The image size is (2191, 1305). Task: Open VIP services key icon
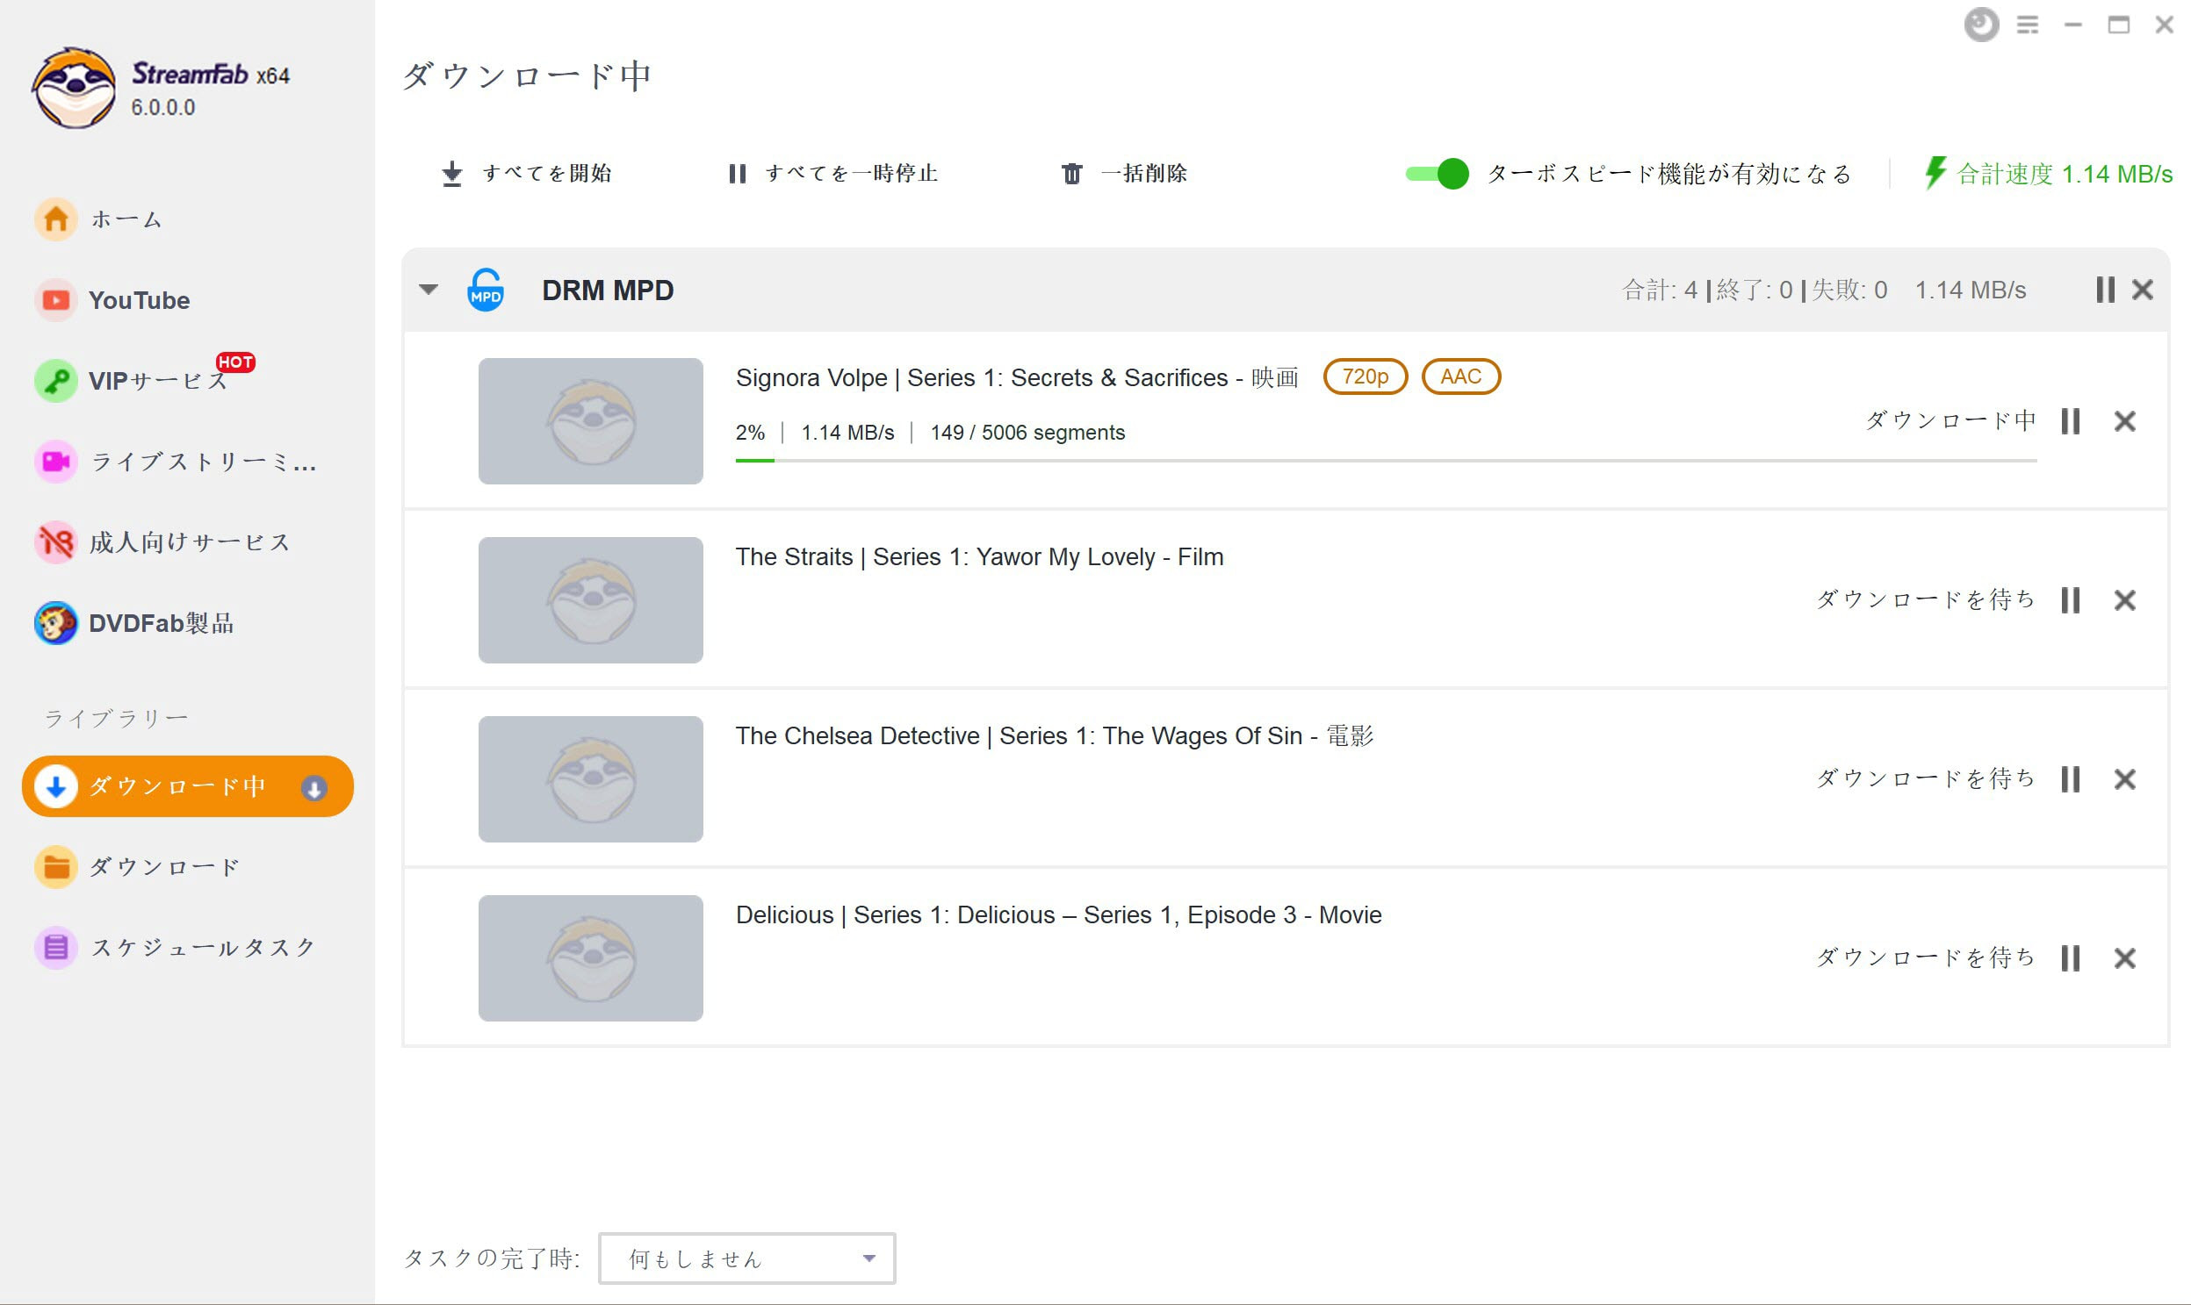(x=56, y=381)
